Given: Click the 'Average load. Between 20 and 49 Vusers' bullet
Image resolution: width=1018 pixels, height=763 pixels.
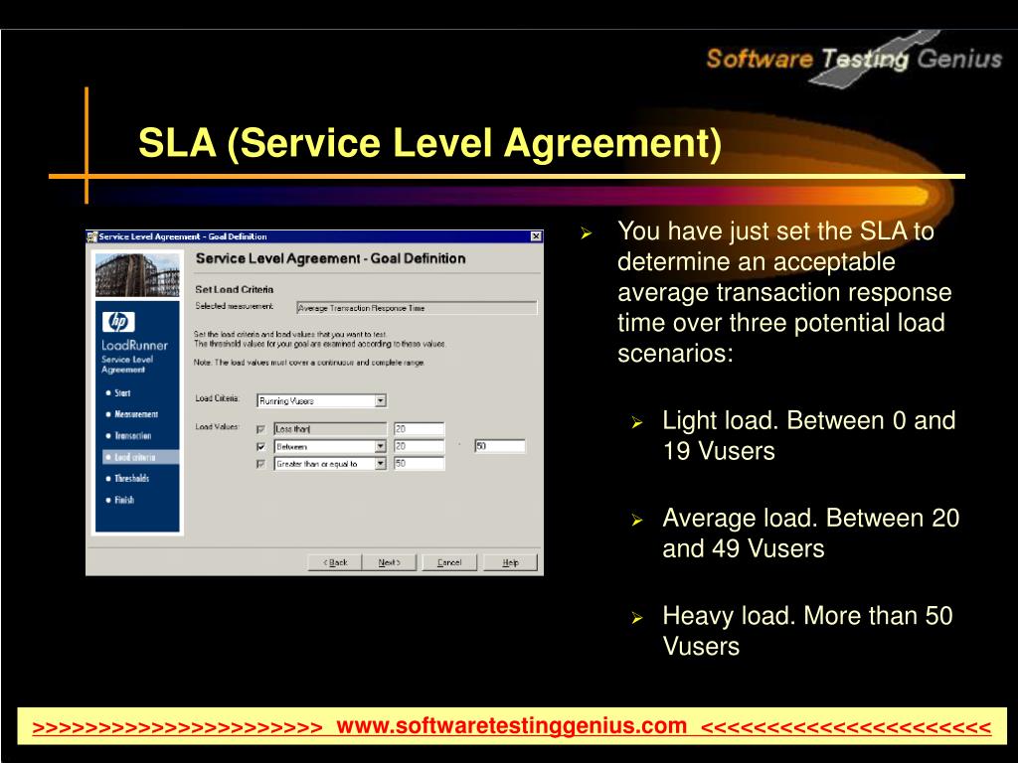Looking at the screenshot, I should (810, 534).
